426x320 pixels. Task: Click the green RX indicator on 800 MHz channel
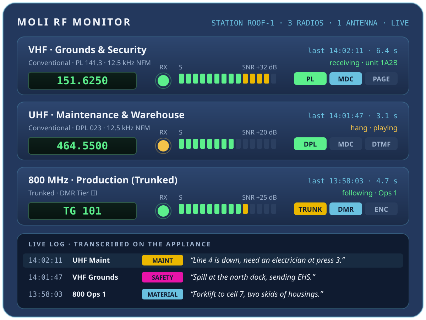coord(163,211)
